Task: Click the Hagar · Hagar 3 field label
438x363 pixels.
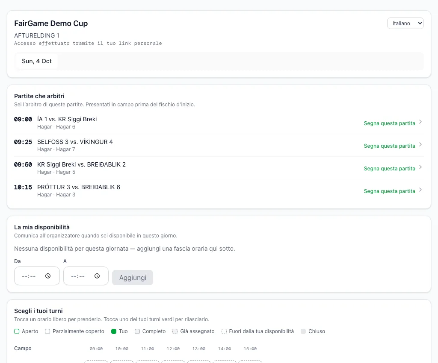Action: 56,195
